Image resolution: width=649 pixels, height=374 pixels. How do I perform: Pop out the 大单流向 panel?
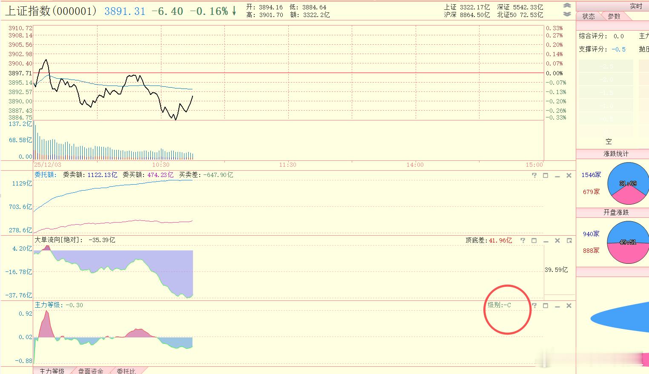[x=569, y=240]
